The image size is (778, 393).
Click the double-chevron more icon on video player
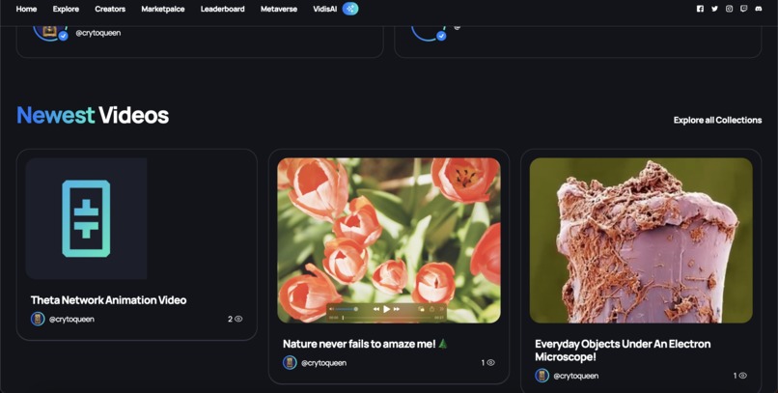[x=441, y=309]
